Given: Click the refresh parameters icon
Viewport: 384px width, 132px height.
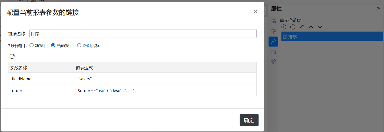Looking at the screenshot, I should [12, 56].
